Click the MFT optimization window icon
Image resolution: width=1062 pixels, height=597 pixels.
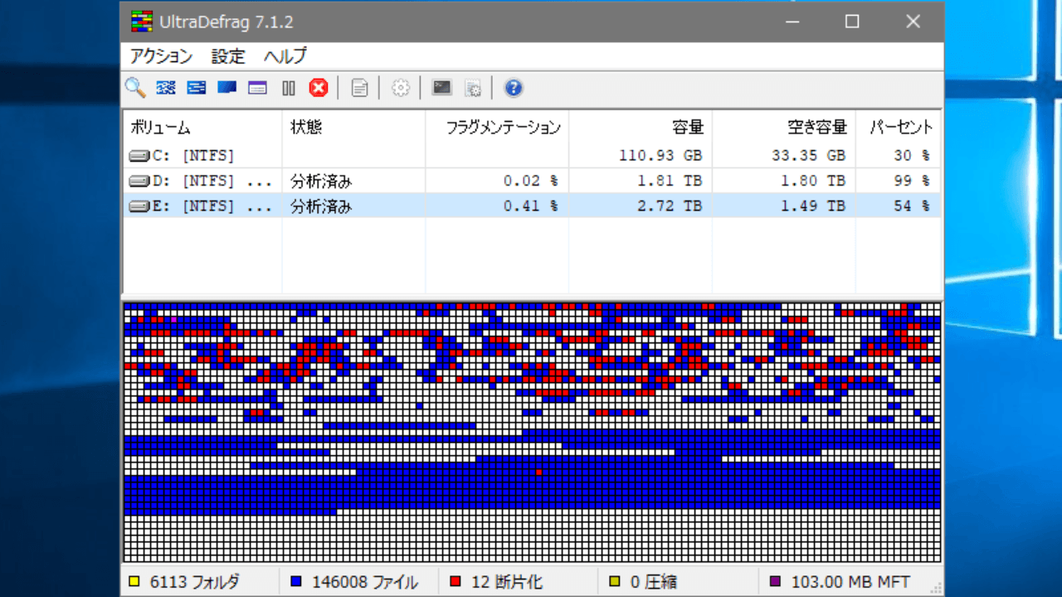tap(258, 87)
